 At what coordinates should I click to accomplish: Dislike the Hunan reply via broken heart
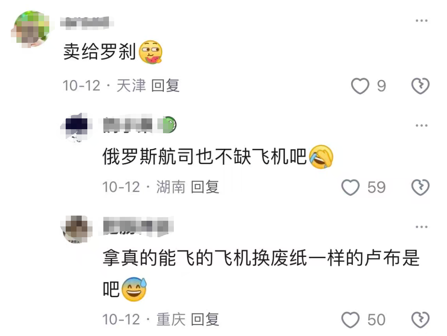421,187
